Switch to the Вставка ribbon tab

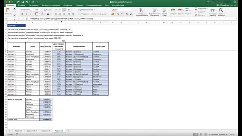coord(21,5)
